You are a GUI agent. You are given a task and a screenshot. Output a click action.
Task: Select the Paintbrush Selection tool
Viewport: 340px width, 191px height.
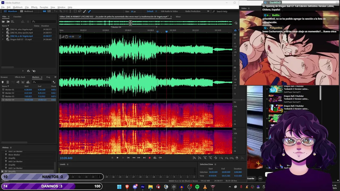pos(84,11)
